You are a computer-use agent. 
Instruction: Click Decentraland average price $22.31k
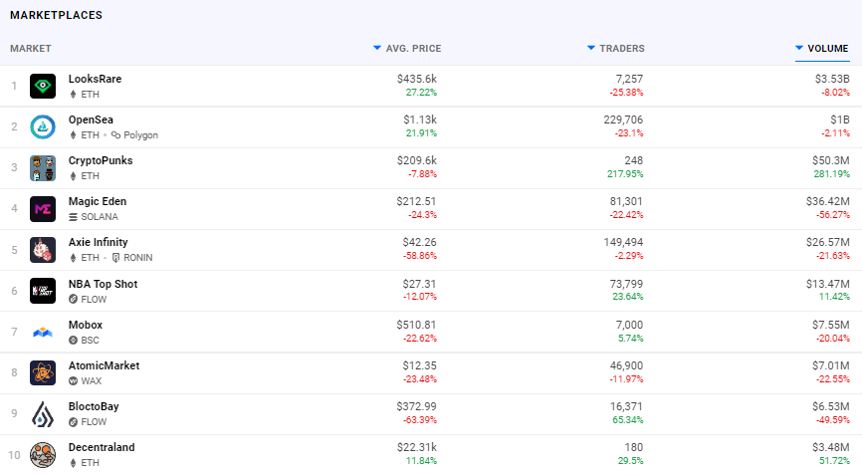tap(417, 447)
